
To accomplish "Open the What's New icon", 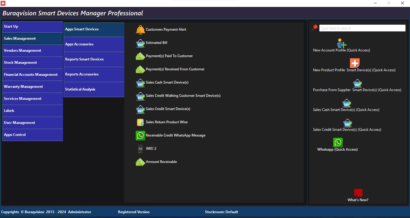I will coord(358,193).
